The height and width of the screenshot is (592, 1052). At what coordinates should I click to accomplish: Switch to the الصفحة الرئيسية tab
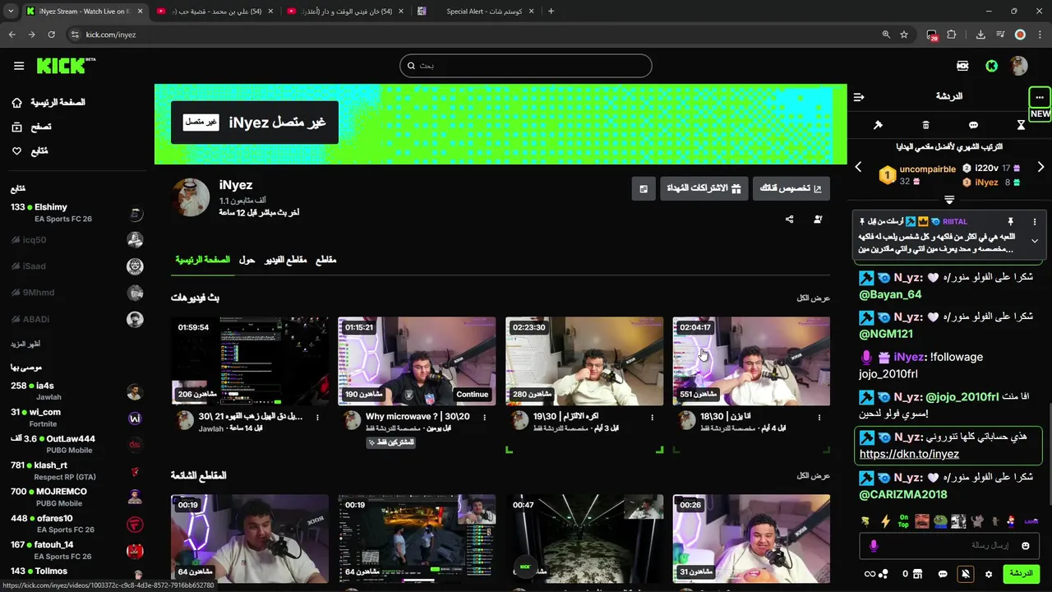(x=202, y=260)
